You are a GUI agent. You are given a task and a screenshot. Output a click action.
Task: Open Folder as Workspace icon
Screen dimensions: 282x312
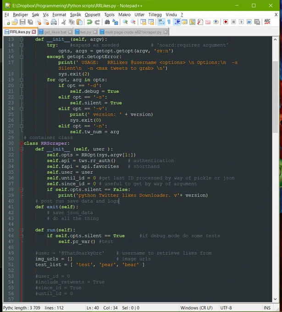208,22
